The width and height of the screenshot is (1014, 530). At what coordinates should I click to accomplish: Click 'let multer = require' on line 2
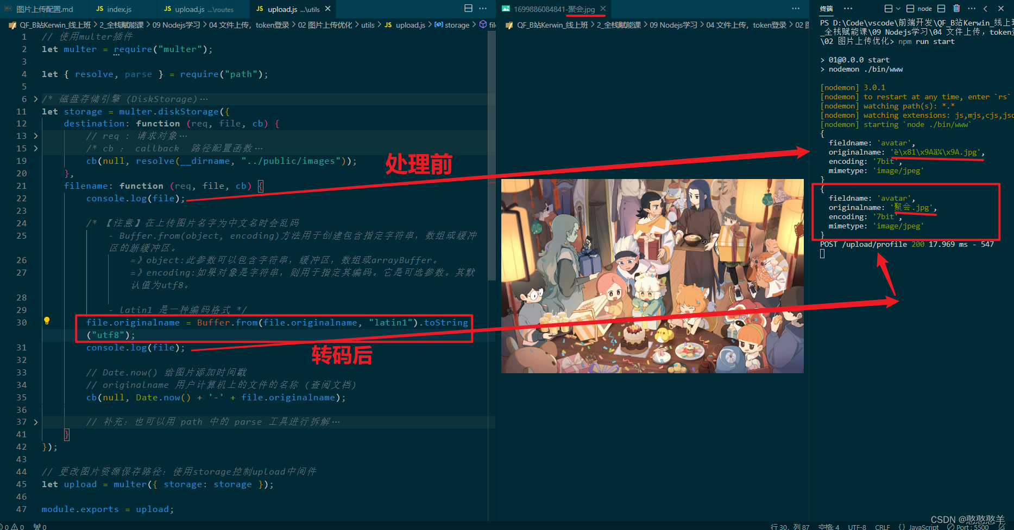(127, 49)
